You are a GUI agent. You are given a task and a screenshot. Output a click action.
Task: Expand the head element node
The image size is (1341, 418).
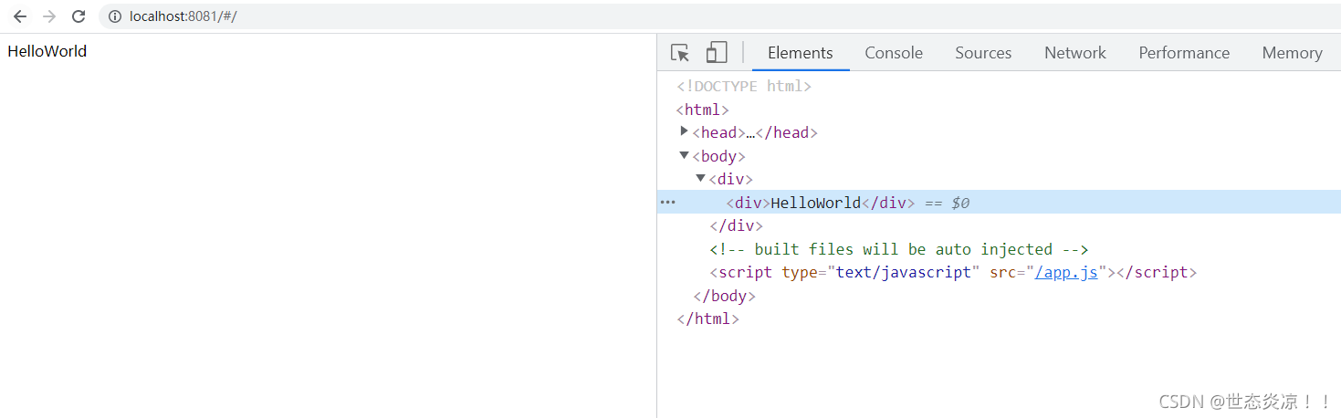pyautogui.click(x=685, y=131)
